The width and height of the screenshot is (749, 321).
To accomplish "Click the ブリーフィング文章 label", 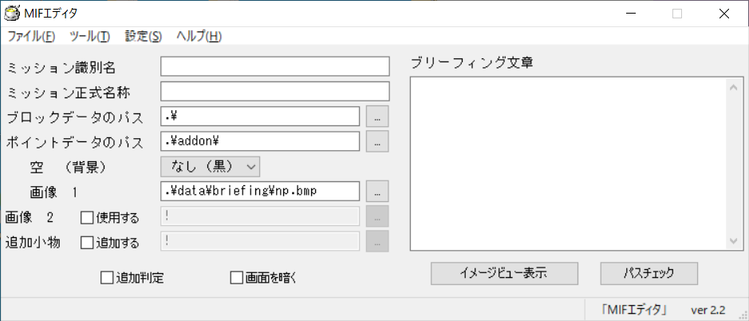I will point(471,62).
